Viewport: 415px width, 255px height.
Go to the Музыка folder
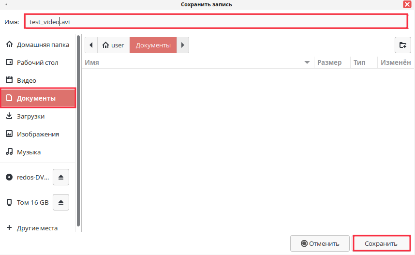coord(29,152)
